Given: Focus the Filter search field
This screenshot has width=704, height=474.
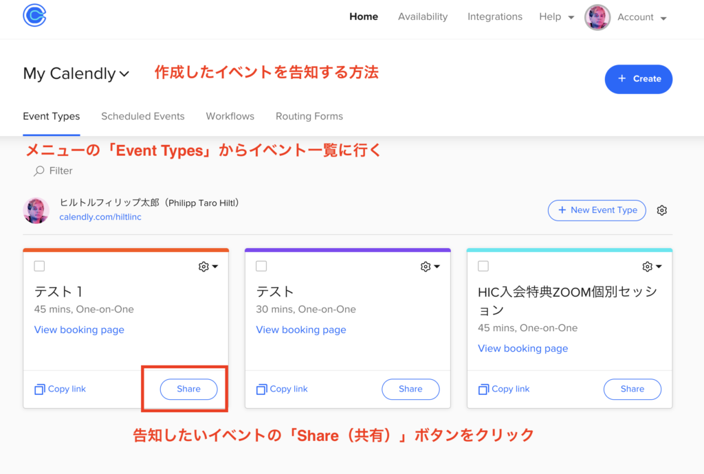Looking at the screenshot, I should click(x=60, y=171).
